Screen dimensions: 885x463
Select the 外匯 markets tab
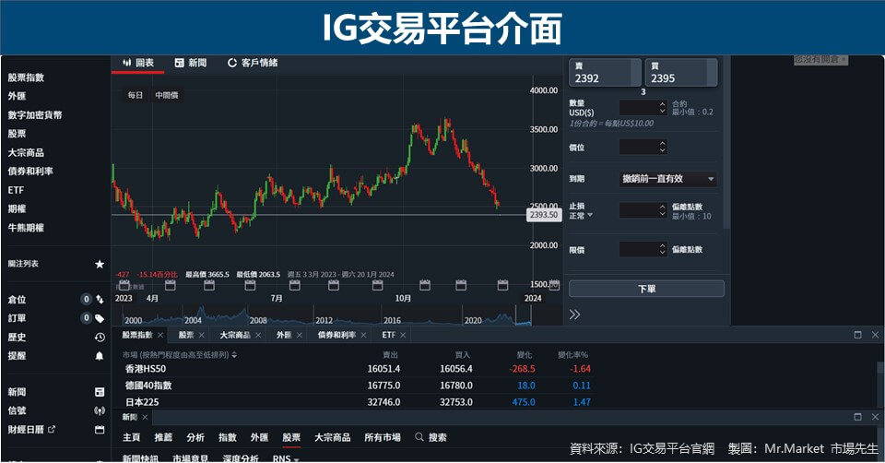point(284,335)
